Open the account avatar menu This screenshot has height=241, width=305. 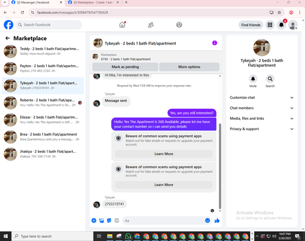point(293,25)
